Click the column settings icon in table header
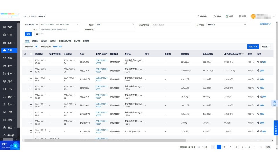The image size is (278, 162). pos(25,54)
